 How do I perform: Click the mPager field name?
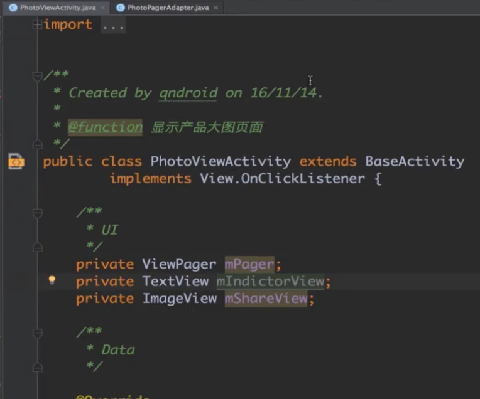click(x=249, y=264)
